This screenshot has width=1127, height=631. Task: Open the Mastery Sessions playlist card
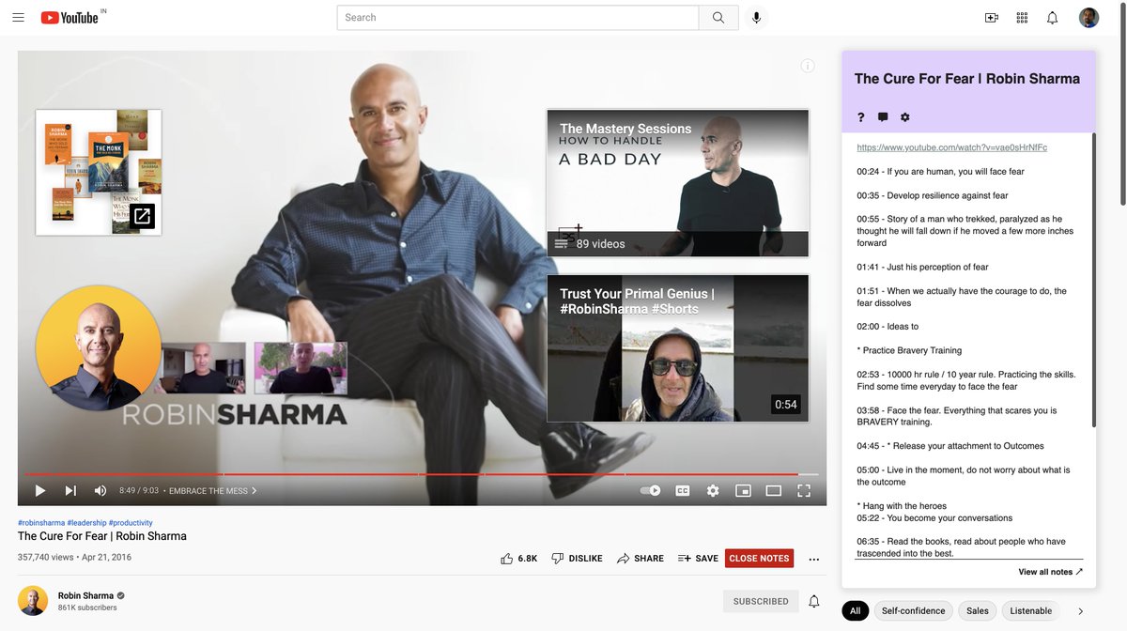pyautogui.click(x=677, y=183)
